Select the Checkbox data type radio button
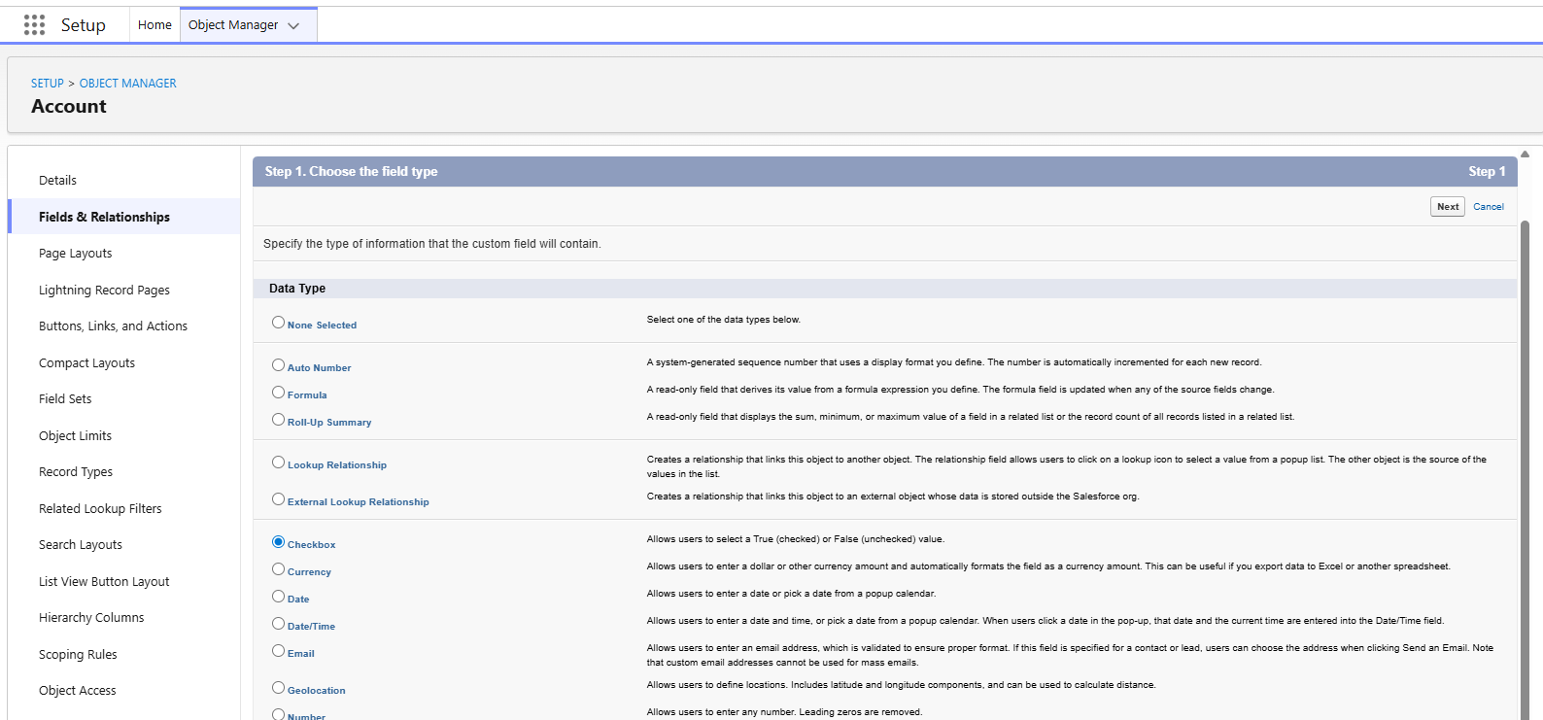 coord(279,542)
